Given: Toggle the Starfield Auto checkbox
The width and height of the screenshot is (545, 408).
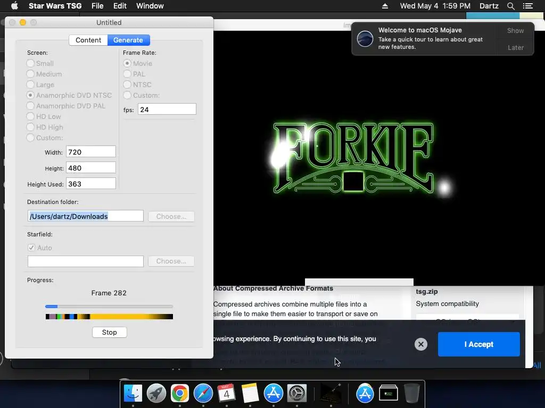Looking at the screenshot, I should pos(31,248).
